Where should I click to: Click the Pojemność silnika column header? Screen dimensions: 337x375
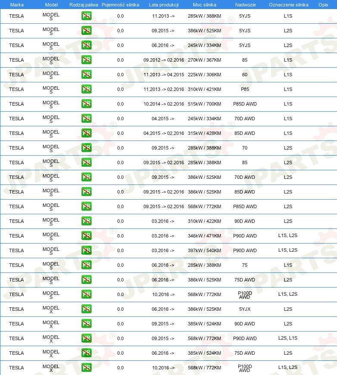click(120, 5)
